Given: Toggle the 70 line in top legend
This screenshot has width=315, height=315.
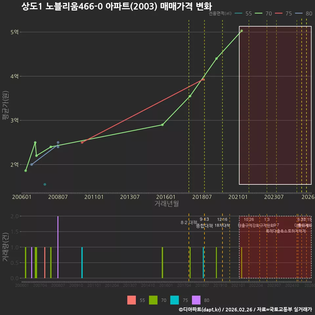Looking at the screenshot, I should coord(263,13).
